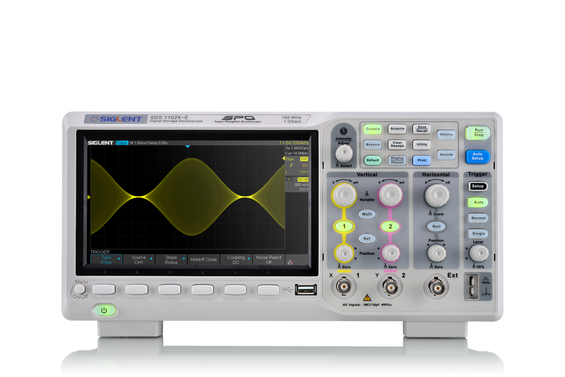Push the Ref button

click(x=367, y=239)
